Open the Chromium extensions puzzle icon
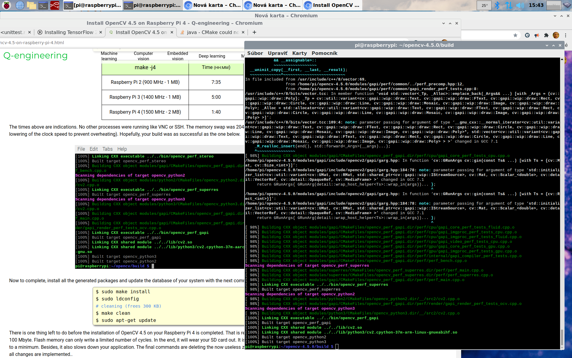 click(x=546, y=35)
